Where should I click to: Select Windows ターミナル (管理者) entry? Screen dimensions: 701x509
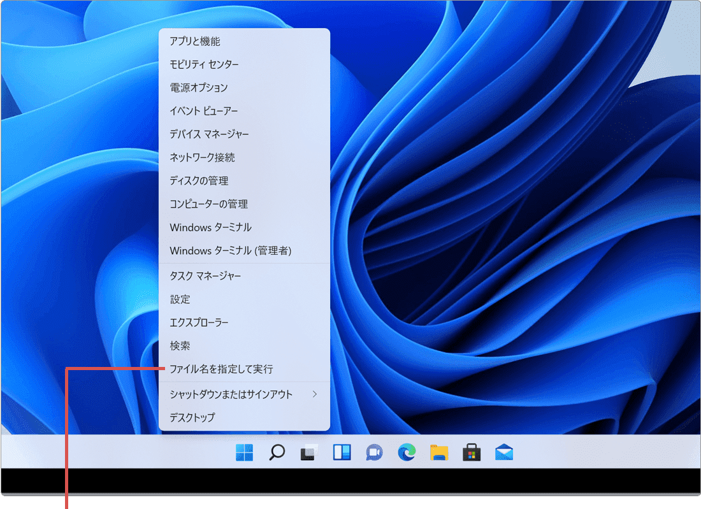(231, 250)
